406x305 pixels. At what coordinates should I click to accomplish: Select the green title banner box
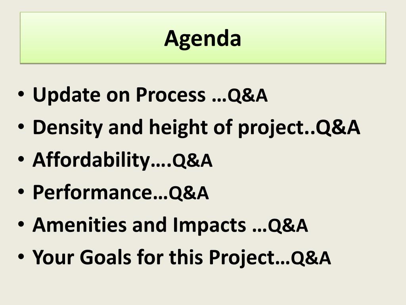coord(203,38)
